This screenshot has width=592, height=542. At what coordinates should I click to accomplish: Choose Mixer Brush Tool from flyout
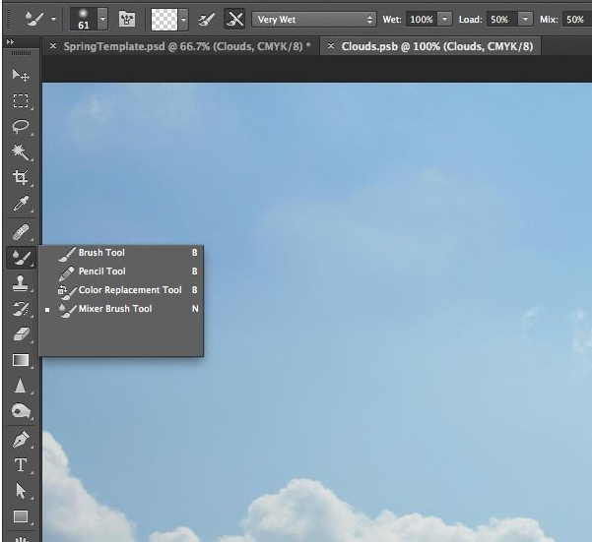121,309
